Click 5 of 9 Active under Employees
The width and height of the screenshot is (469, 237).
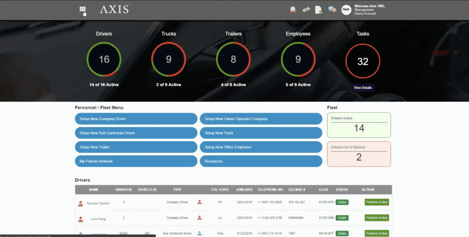298,85
